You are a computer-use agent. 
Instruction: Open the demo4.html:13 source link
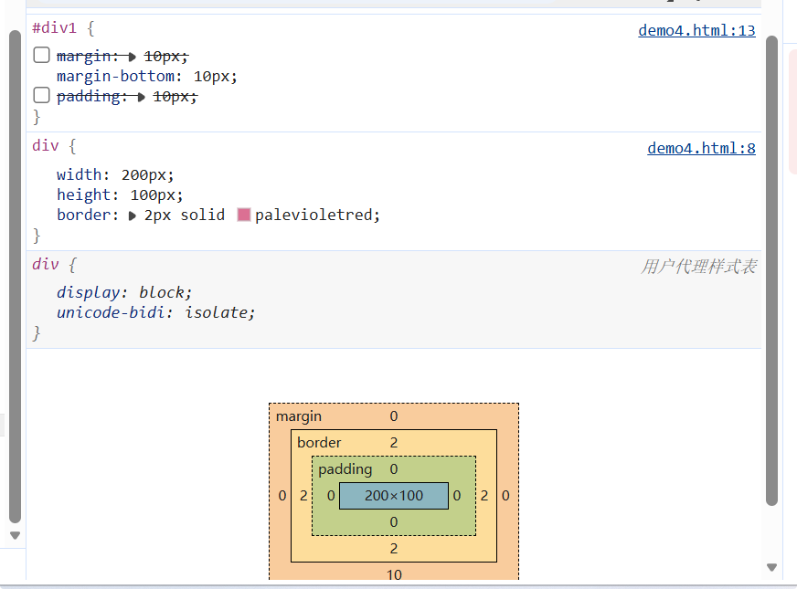[696, 30]
